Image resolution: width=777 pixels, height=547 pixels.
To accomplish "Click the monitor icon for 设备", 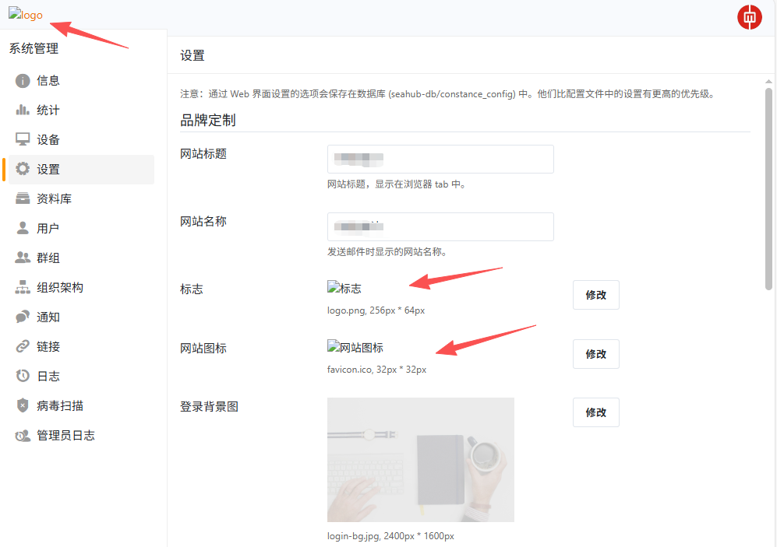I will (x=23, y=140).
